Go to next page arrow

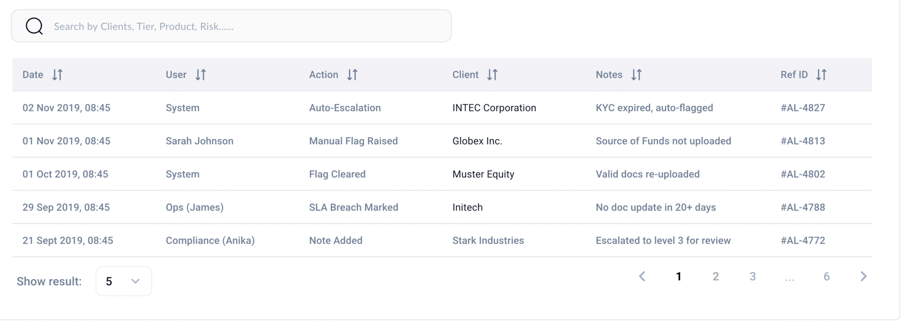pos(863,276)
